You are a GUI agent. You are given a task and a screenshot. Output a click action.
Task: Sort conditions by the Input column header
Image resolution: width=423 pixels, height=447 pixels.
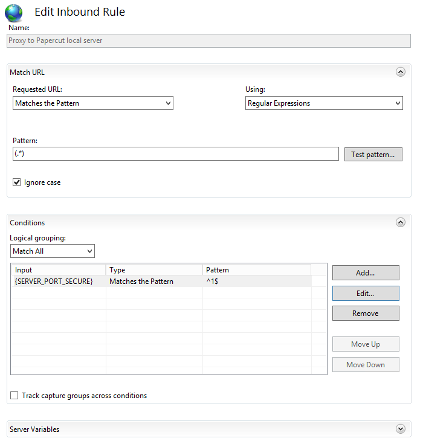coord(58,270)
